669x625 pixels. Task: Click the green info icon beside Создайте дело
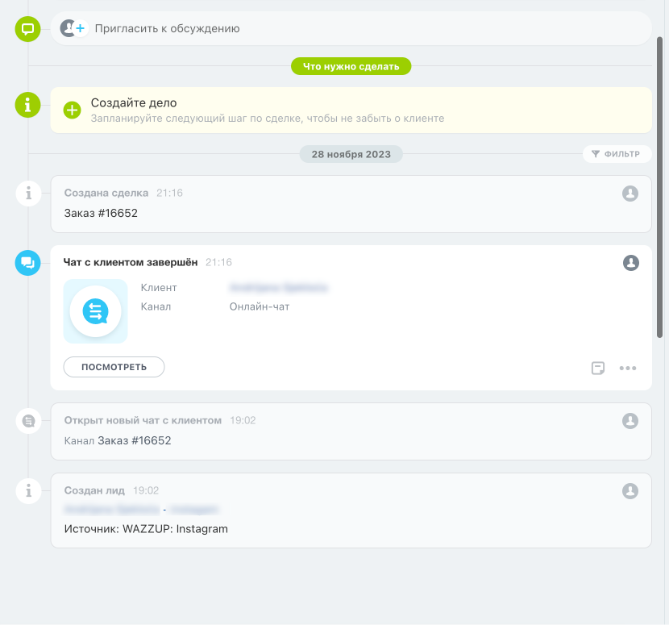[28, 105]
